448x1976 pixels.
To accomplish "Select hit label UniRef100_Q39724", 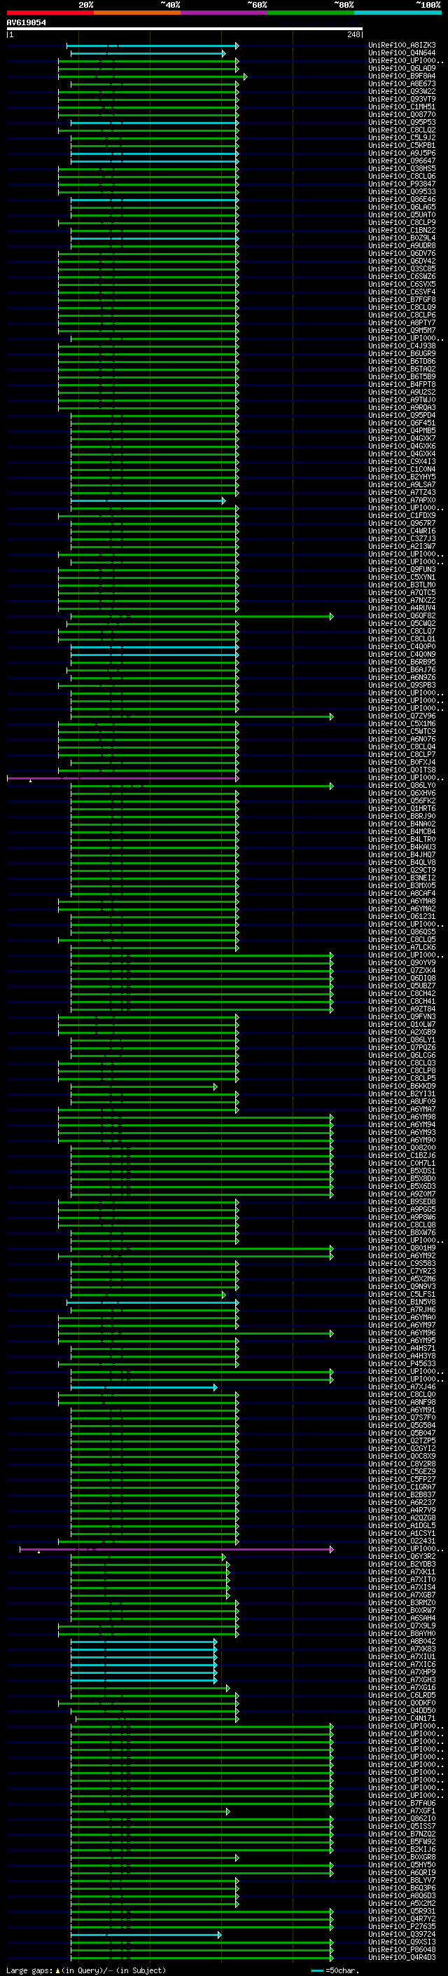I will (x=402, y=1934).
